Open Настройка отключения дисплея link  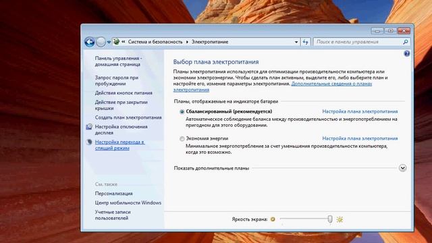tap(121, 130)
